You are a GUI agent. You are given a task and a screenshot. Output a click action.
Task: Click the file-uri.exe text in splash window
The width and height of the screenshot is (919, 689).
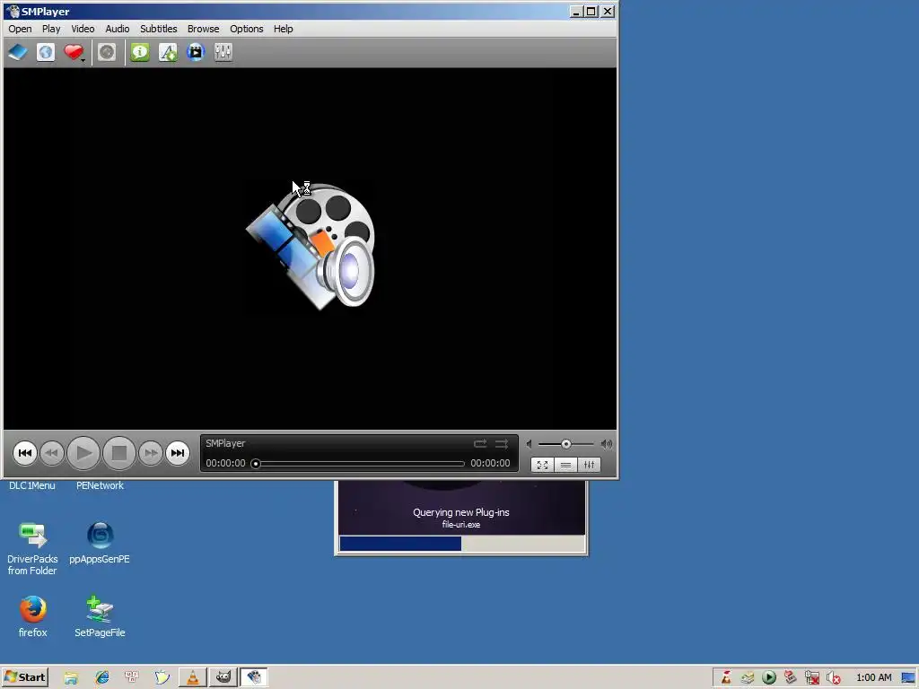[x=461, y=524]
